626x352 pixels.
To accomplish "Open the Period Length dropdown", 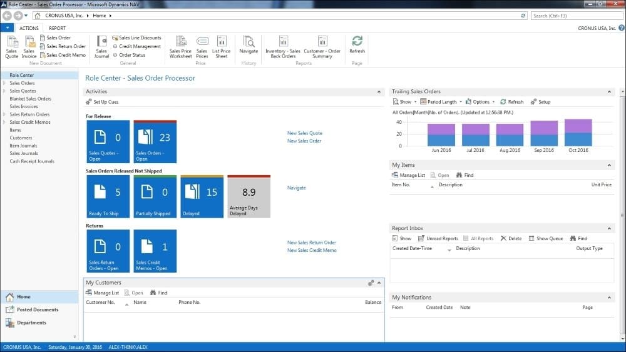I will click(441, 102).
